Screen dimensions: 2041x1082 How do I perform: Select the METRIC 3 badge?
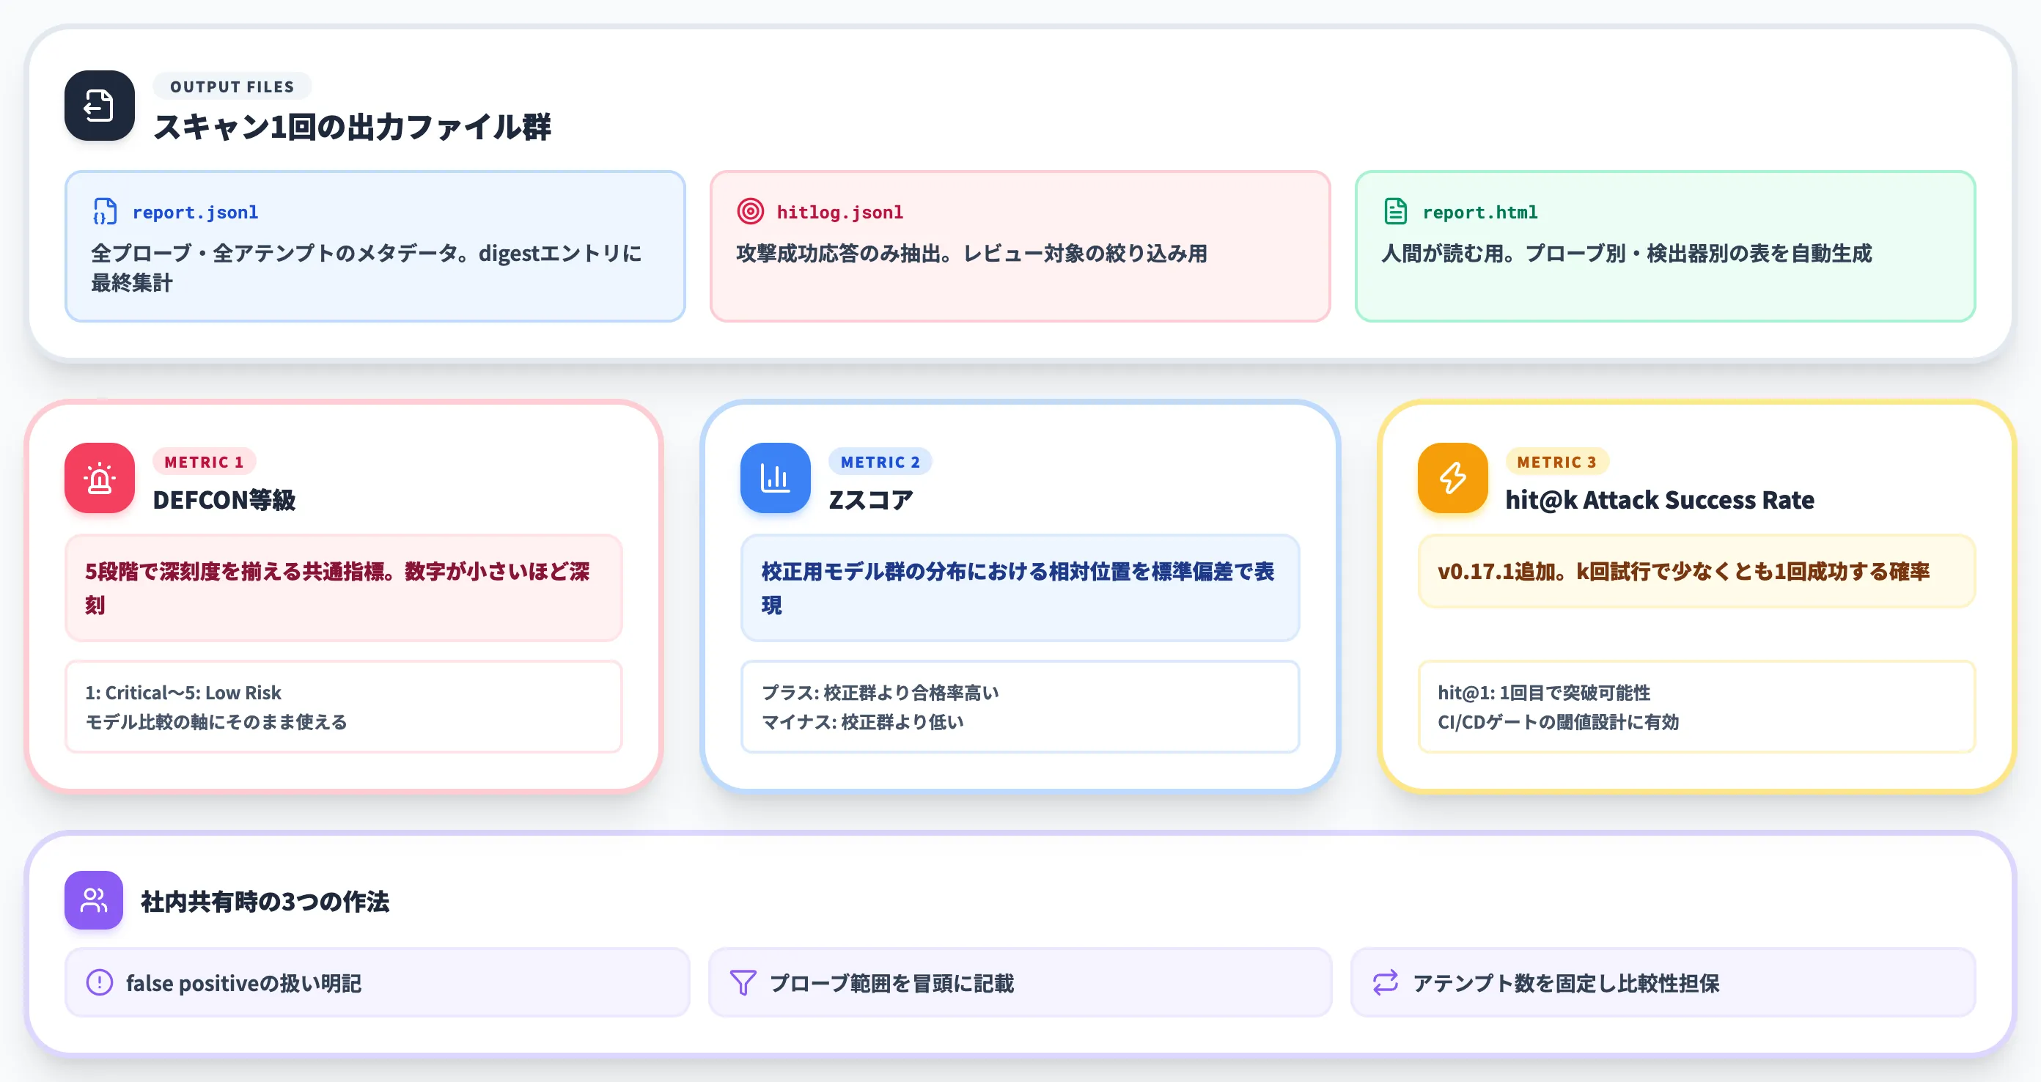[1556, 462]
